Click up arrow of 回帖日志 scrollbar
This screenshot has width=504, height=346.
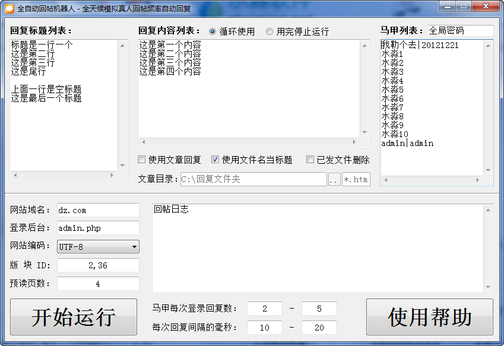coord(488,210)
